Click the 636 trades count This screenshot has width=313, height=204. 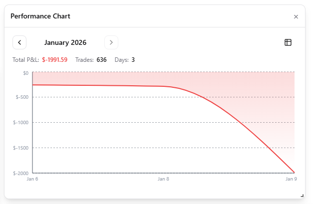[x=102, y=60]
